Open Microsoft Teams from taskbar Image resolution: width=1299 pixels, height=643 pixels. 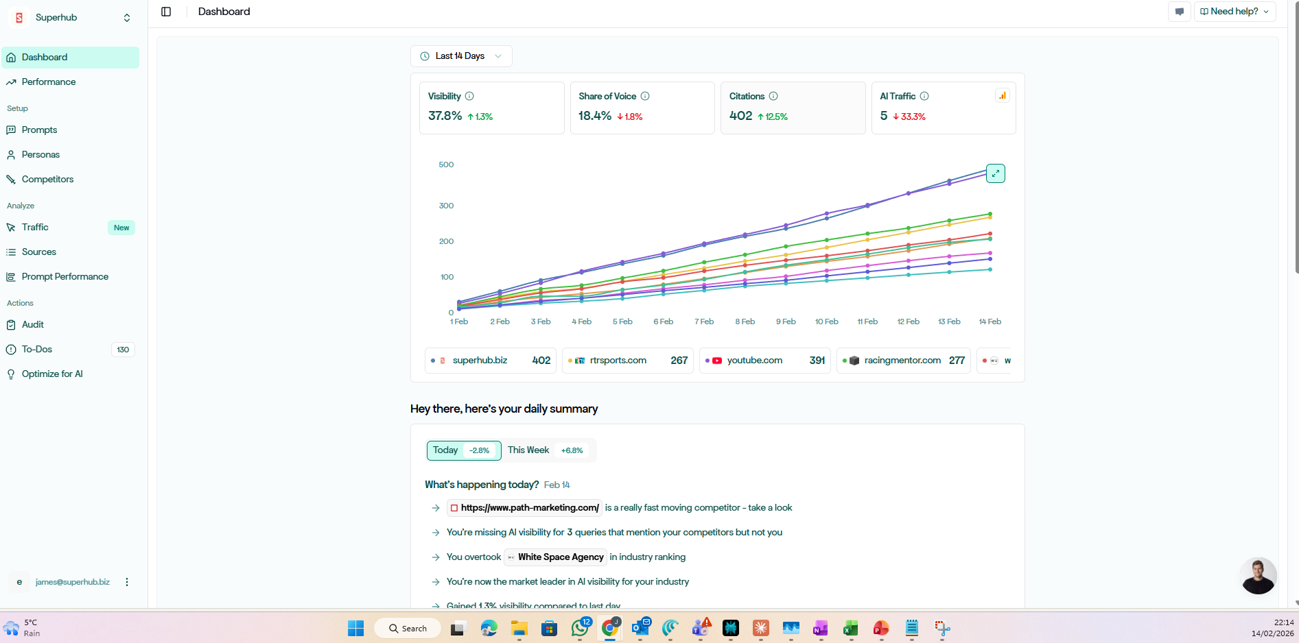click(x=701, y=628)
